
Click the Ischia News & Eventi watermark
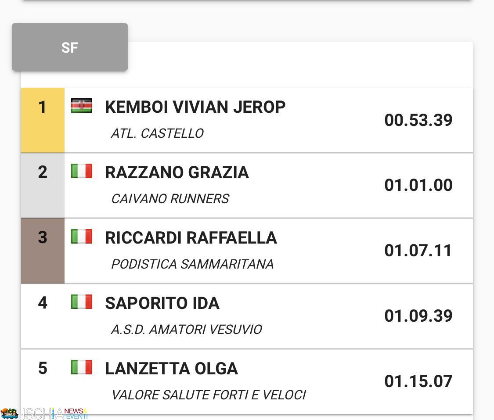55,414
